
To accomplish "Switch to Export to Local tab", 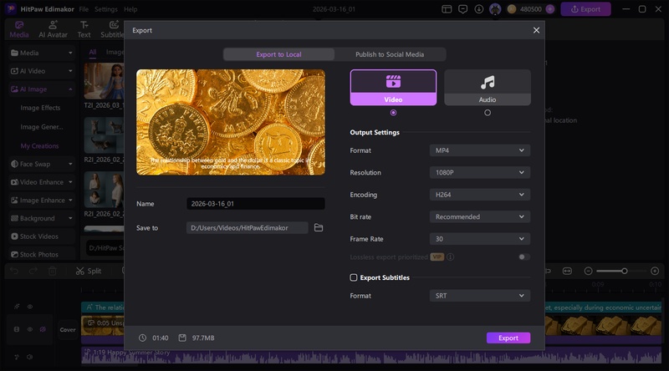I will (278, 54).
